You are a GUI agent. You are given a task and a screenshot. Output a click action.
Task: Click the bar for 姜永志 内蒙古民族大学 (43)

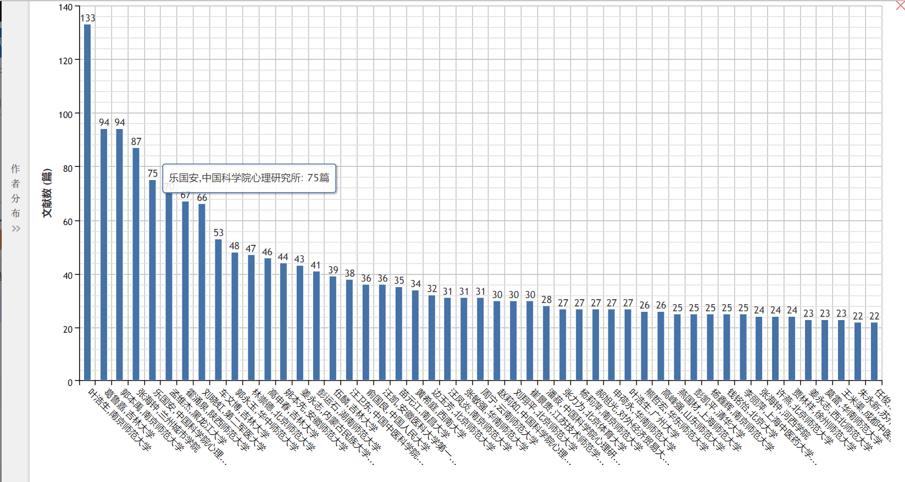(299, 323)
